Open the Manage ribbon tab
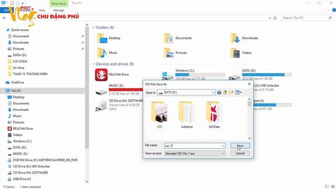This screenshot has width=336, height=189. pos(59,10)
